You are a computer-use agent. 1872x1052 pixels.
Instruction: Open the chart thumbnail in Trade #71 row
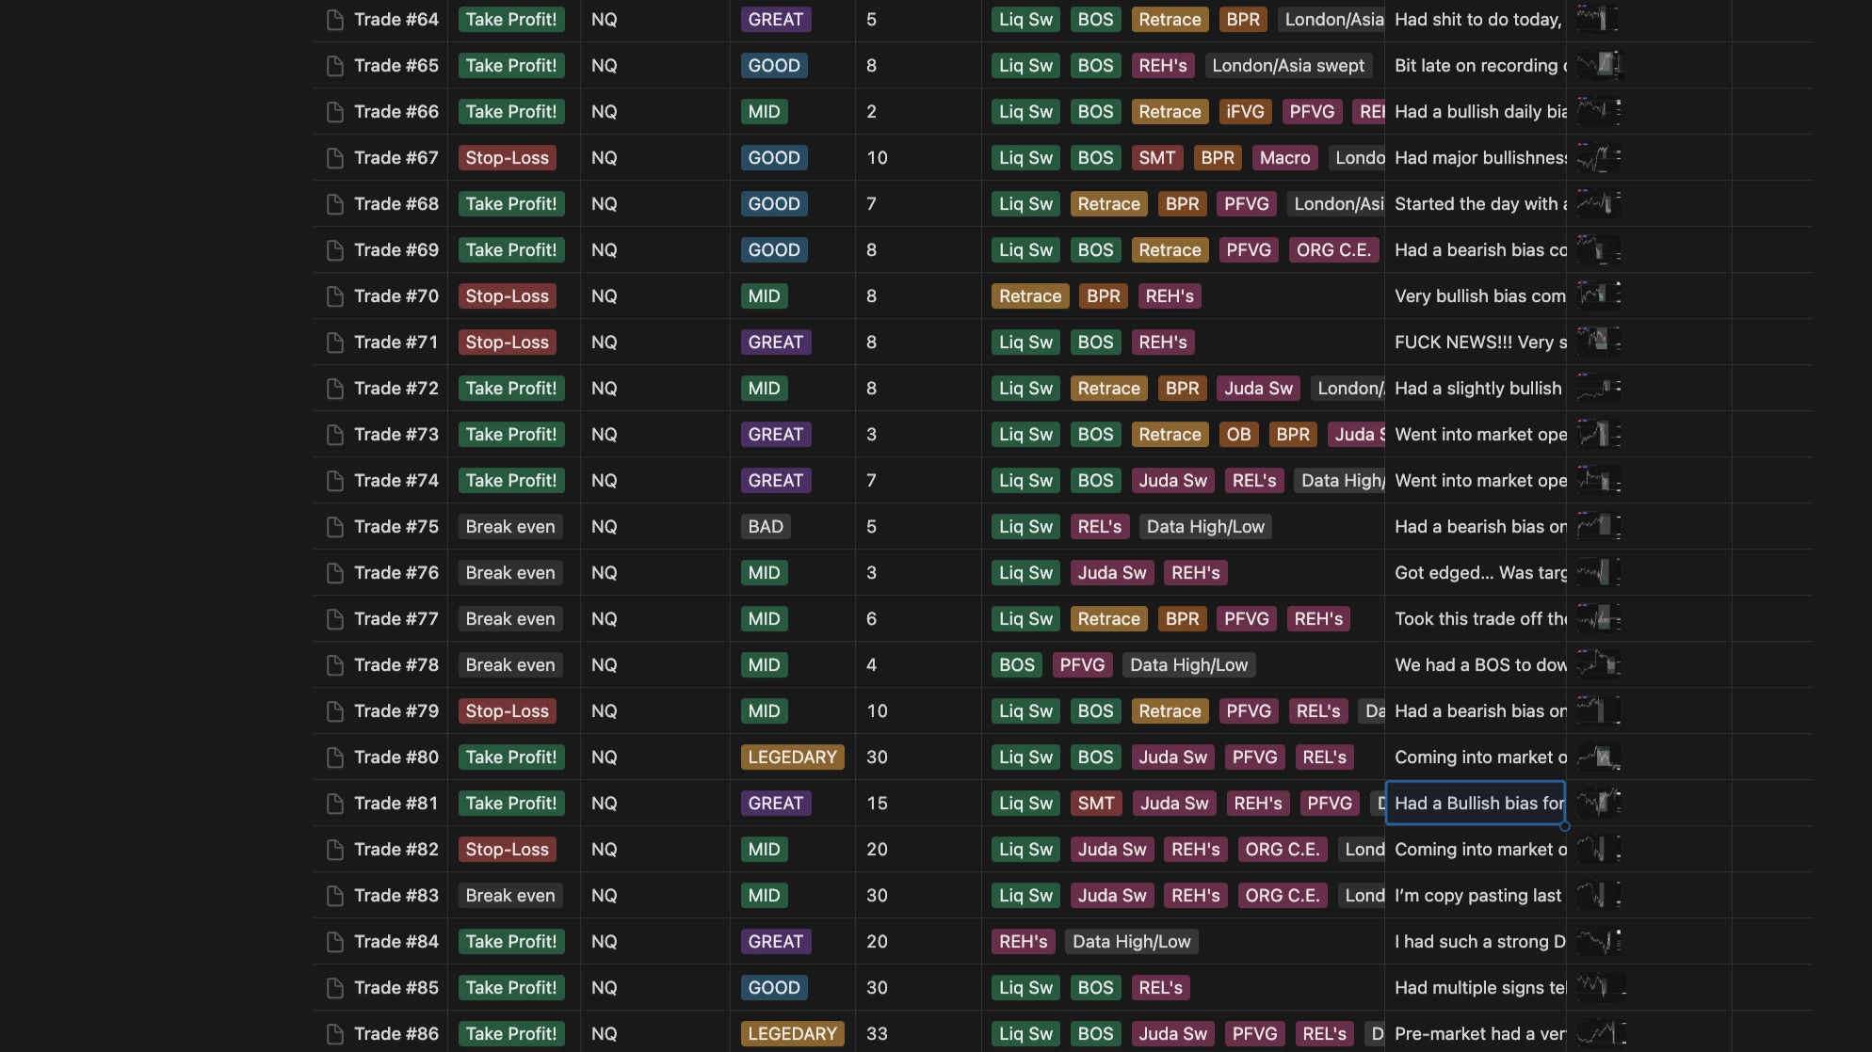[1598, 342]
